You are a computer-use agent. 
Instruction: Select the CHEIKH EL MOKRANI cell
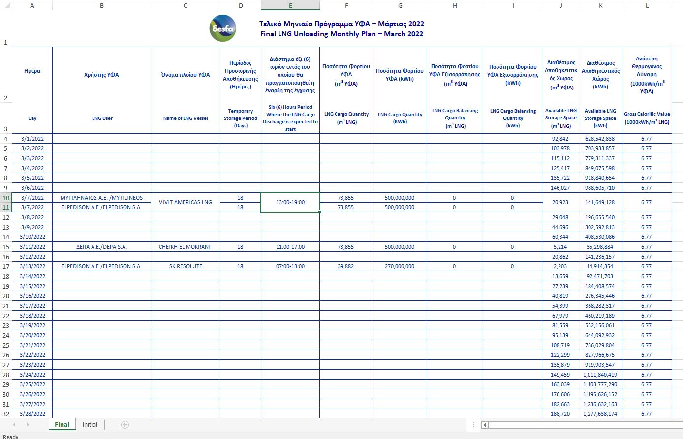186,247
